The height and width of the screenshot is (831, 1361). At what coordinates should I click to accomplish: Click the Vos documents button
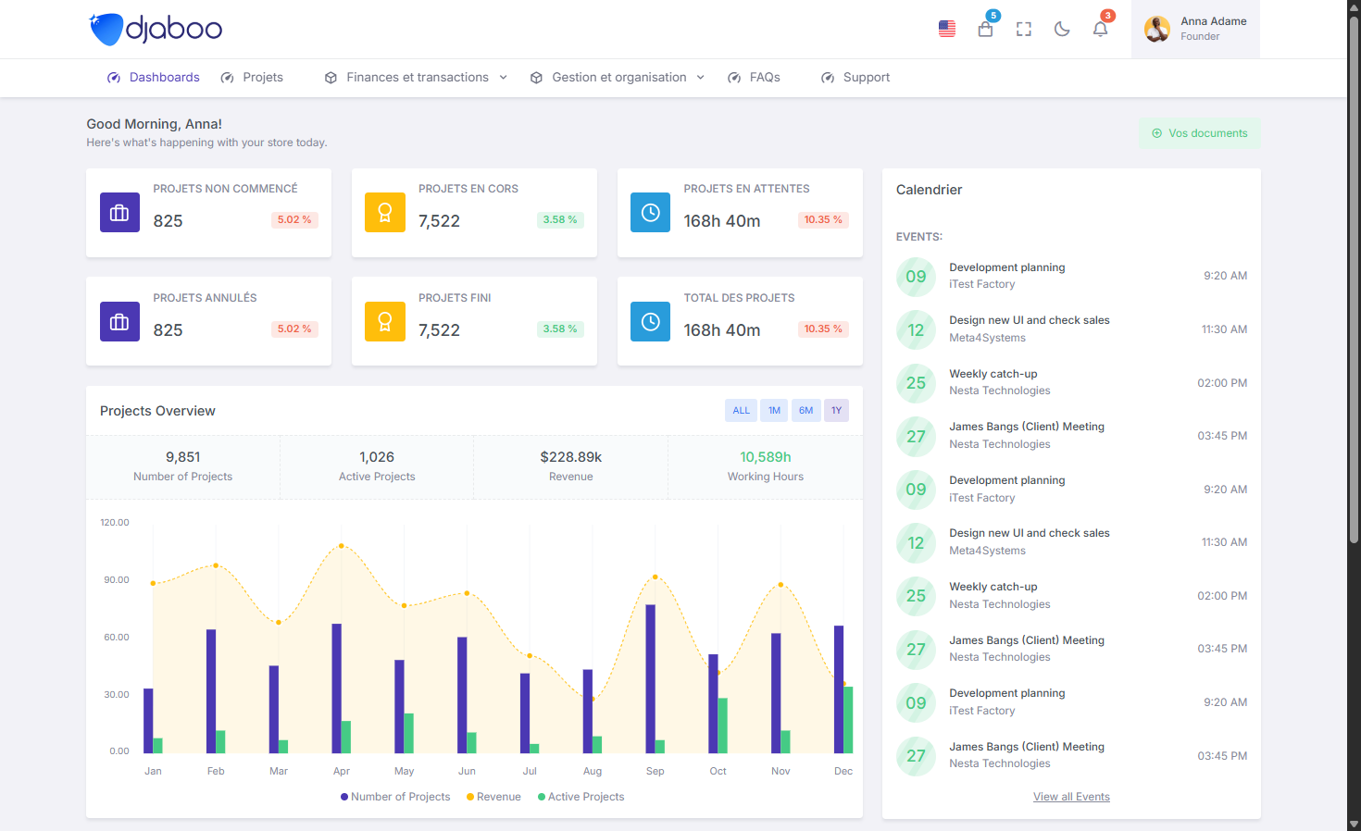click(1199, 133)
